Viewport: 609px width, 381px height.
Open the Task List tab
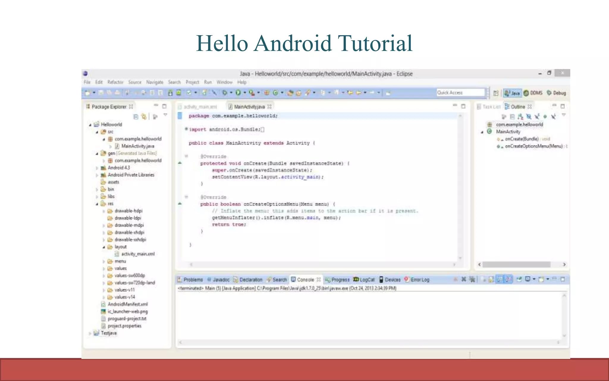(489, 107)
